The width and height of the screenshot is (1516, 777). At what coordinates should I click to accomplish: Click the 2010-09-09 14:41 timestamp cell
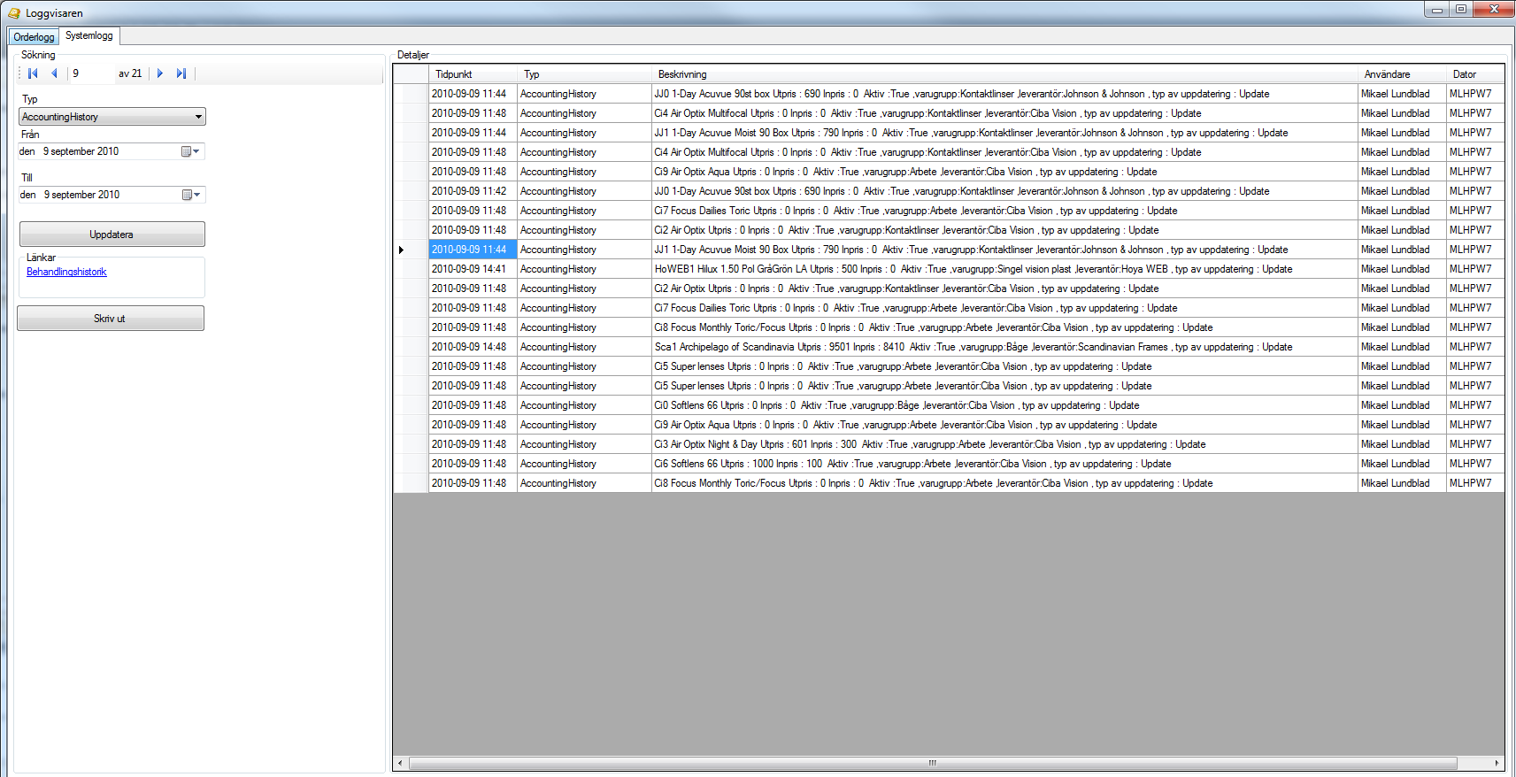click(x=473, y=269)
